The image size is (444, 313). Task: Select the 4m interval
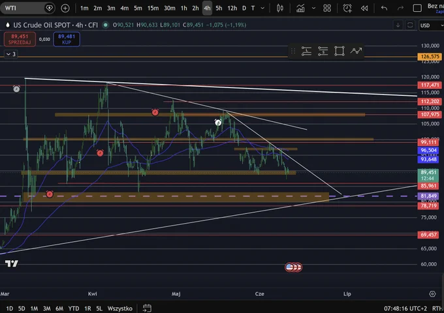pos(124,8)
